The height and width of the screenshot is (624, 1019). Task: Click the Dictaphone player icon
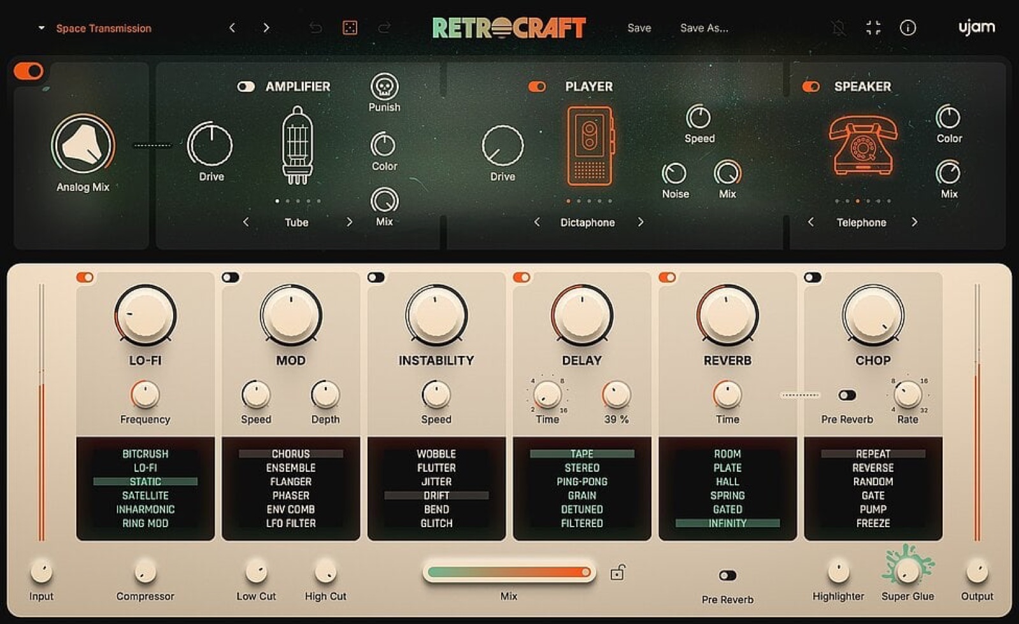[x=590, y=146]
